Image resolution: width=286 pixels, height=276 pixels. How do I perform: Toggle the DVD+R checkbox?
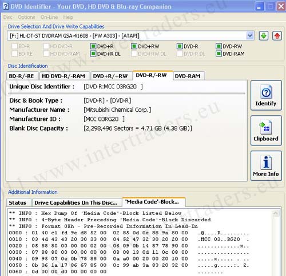pos(93,46)
